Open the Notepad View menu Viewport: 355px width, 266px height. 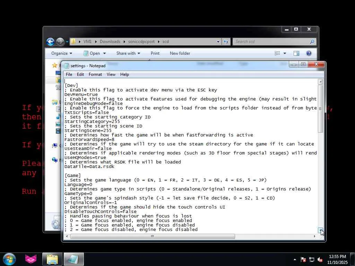coord(111,74)
